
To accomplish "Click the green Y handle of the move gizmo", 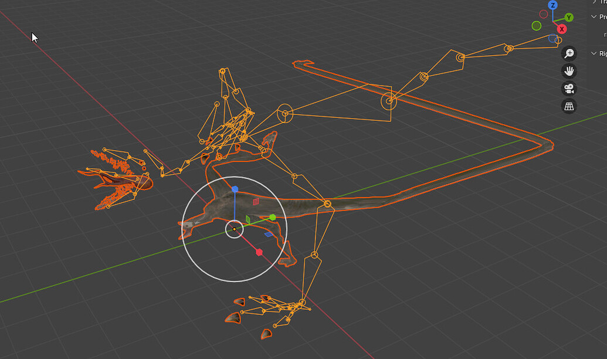I will pos(273,218).
